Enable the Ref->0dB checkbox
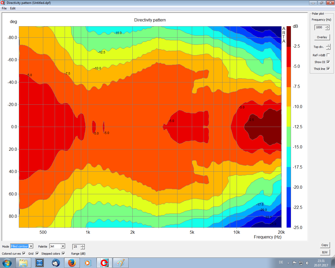Screen dimensions: 335x268 (328, 55)
